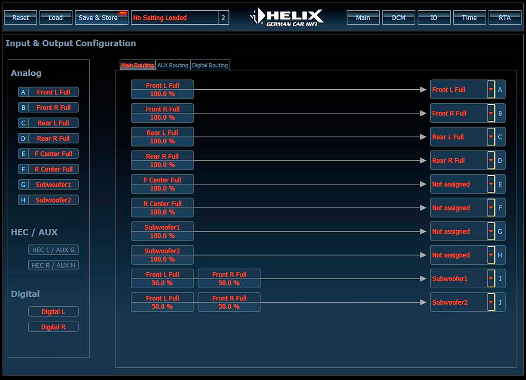The image size is (526, 380).
Task: Select analog input C Rear L Full
Action: (x=48, y=123)
